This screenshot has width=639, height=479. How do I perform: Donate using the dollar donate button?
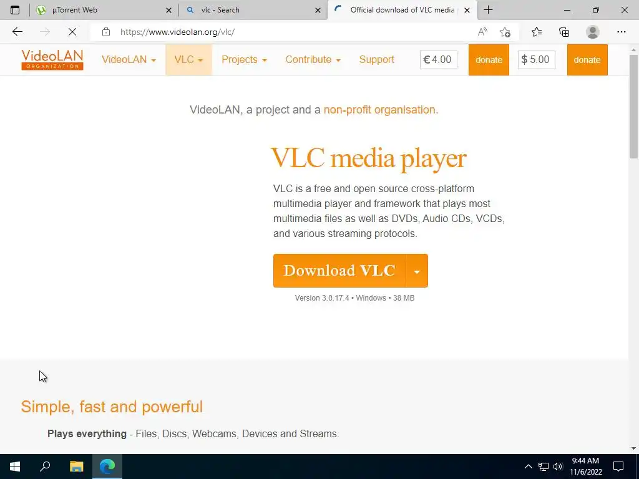click(587, 59)
